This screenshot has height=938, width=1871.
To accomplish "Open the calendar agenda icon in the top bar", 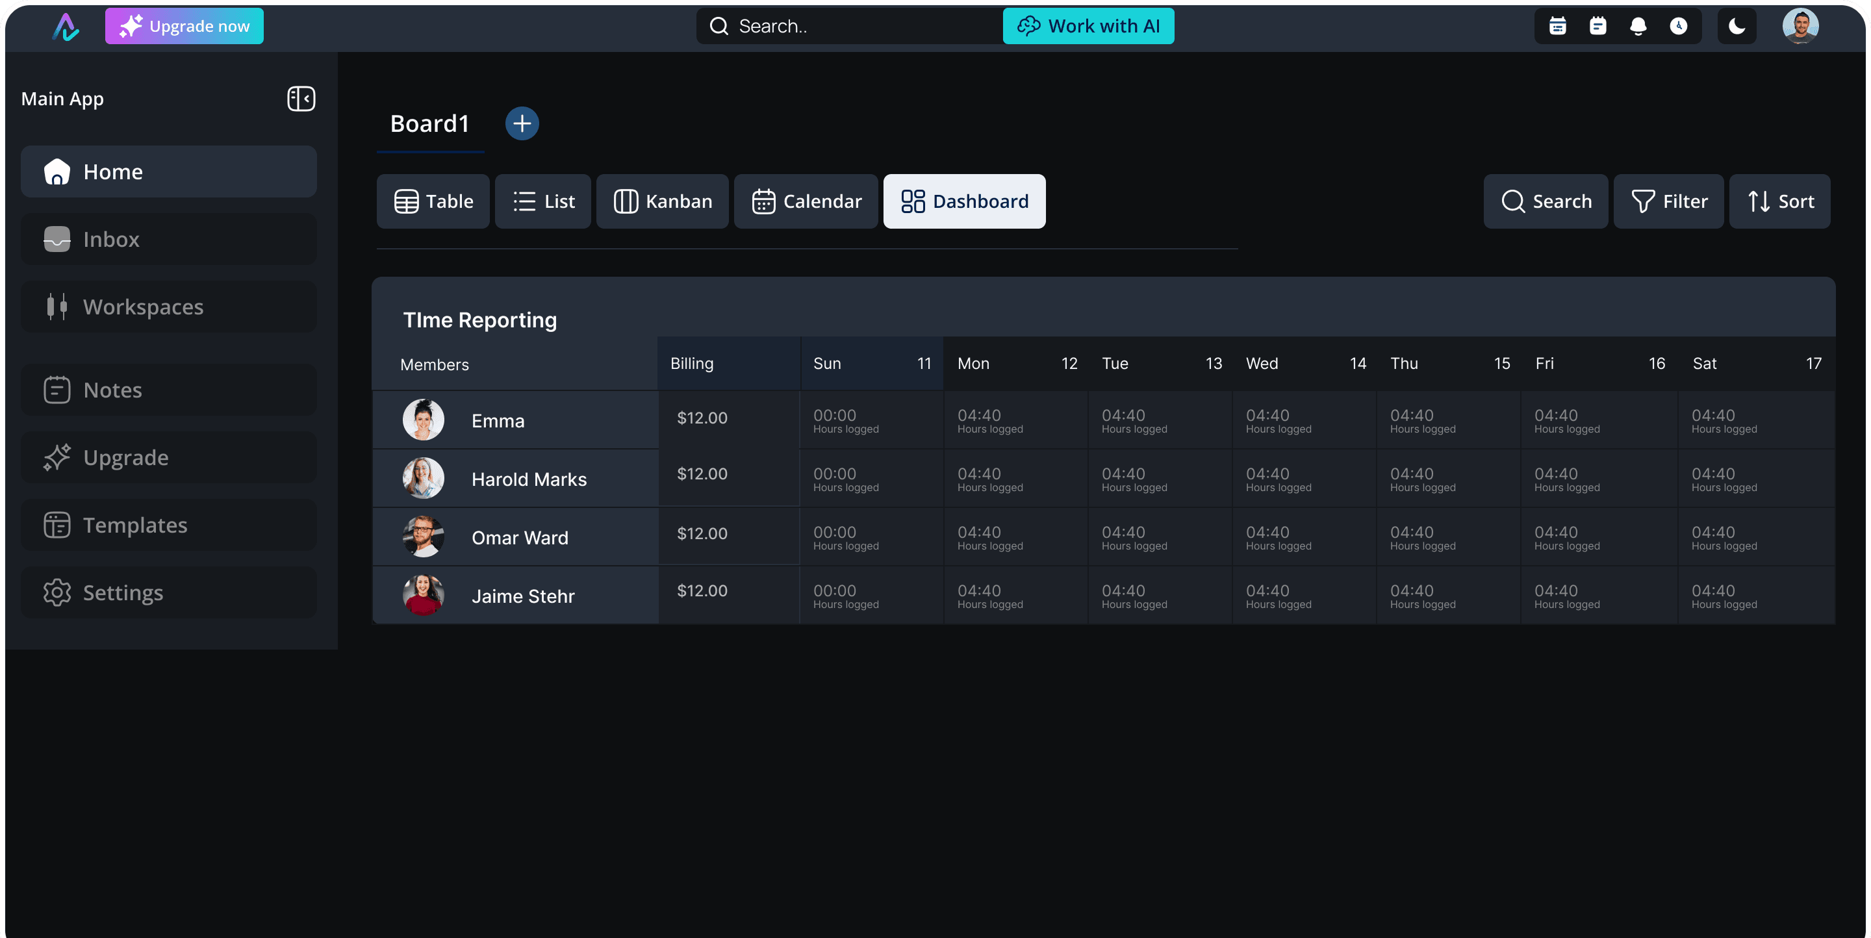I will (x=1557, y=25).
